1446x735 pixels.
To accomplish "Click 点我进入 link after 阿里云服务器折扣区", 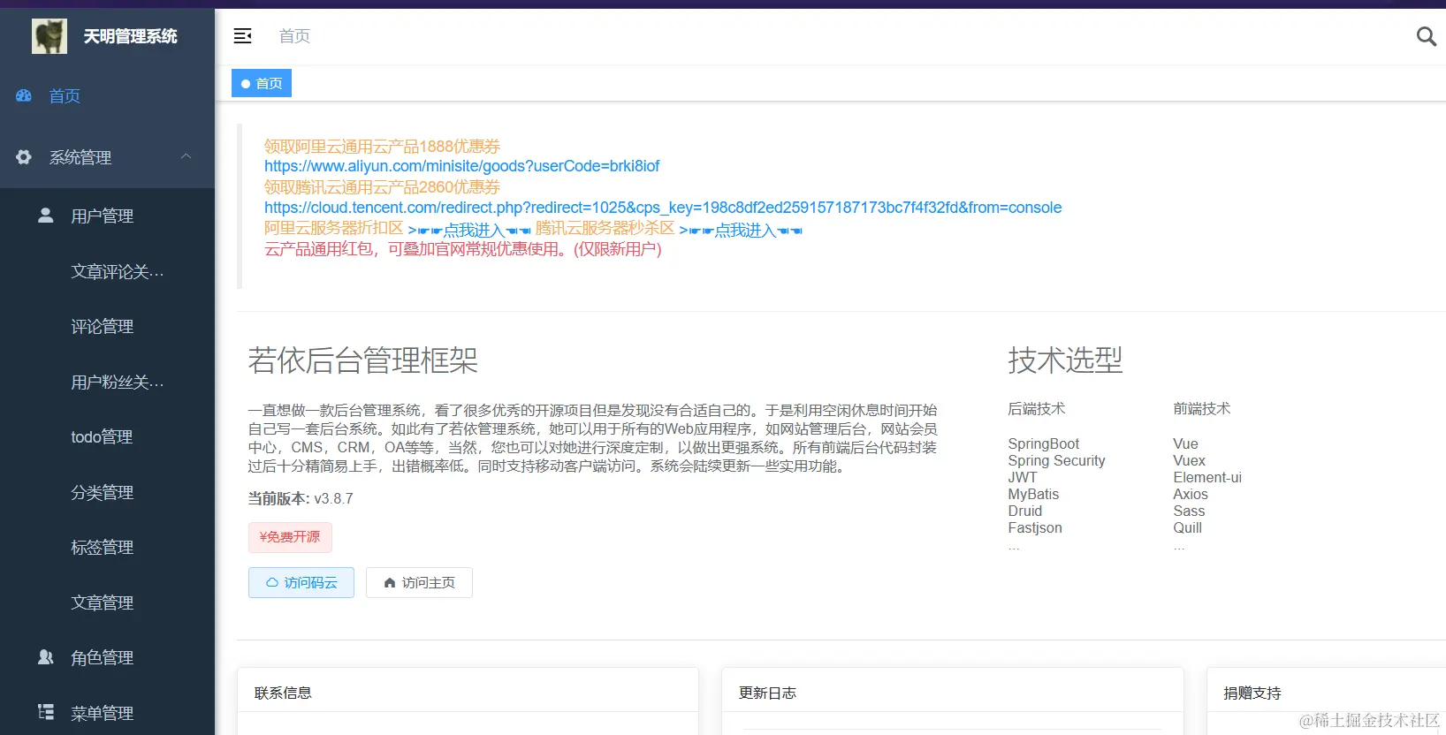I will (469, 230).
